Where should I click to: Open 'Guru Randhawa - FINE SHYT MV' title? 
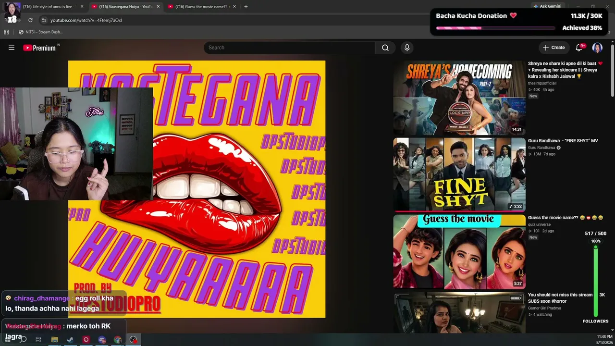(563, 141)
